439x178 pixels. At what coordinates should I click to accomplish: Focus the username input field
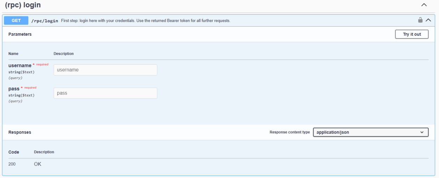click(x=105, y=70)
